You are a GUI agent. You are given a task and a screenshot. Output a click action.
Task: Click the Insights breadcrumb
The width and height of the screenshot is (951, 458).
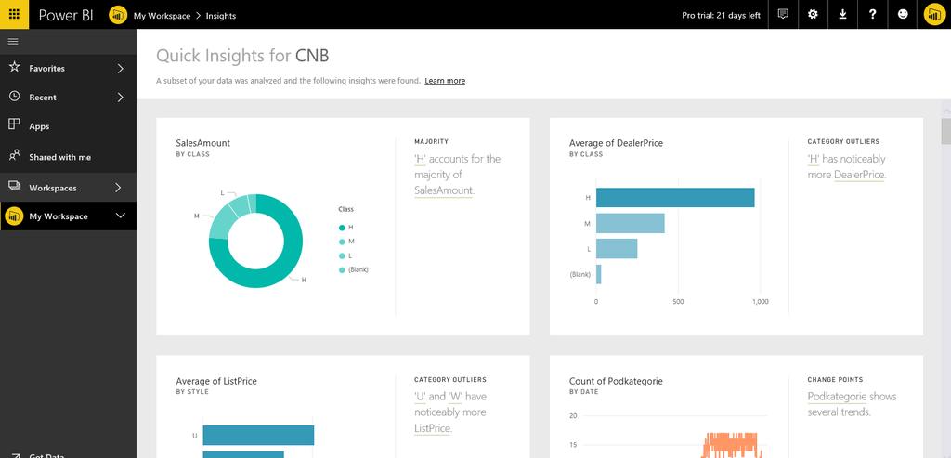221,16
